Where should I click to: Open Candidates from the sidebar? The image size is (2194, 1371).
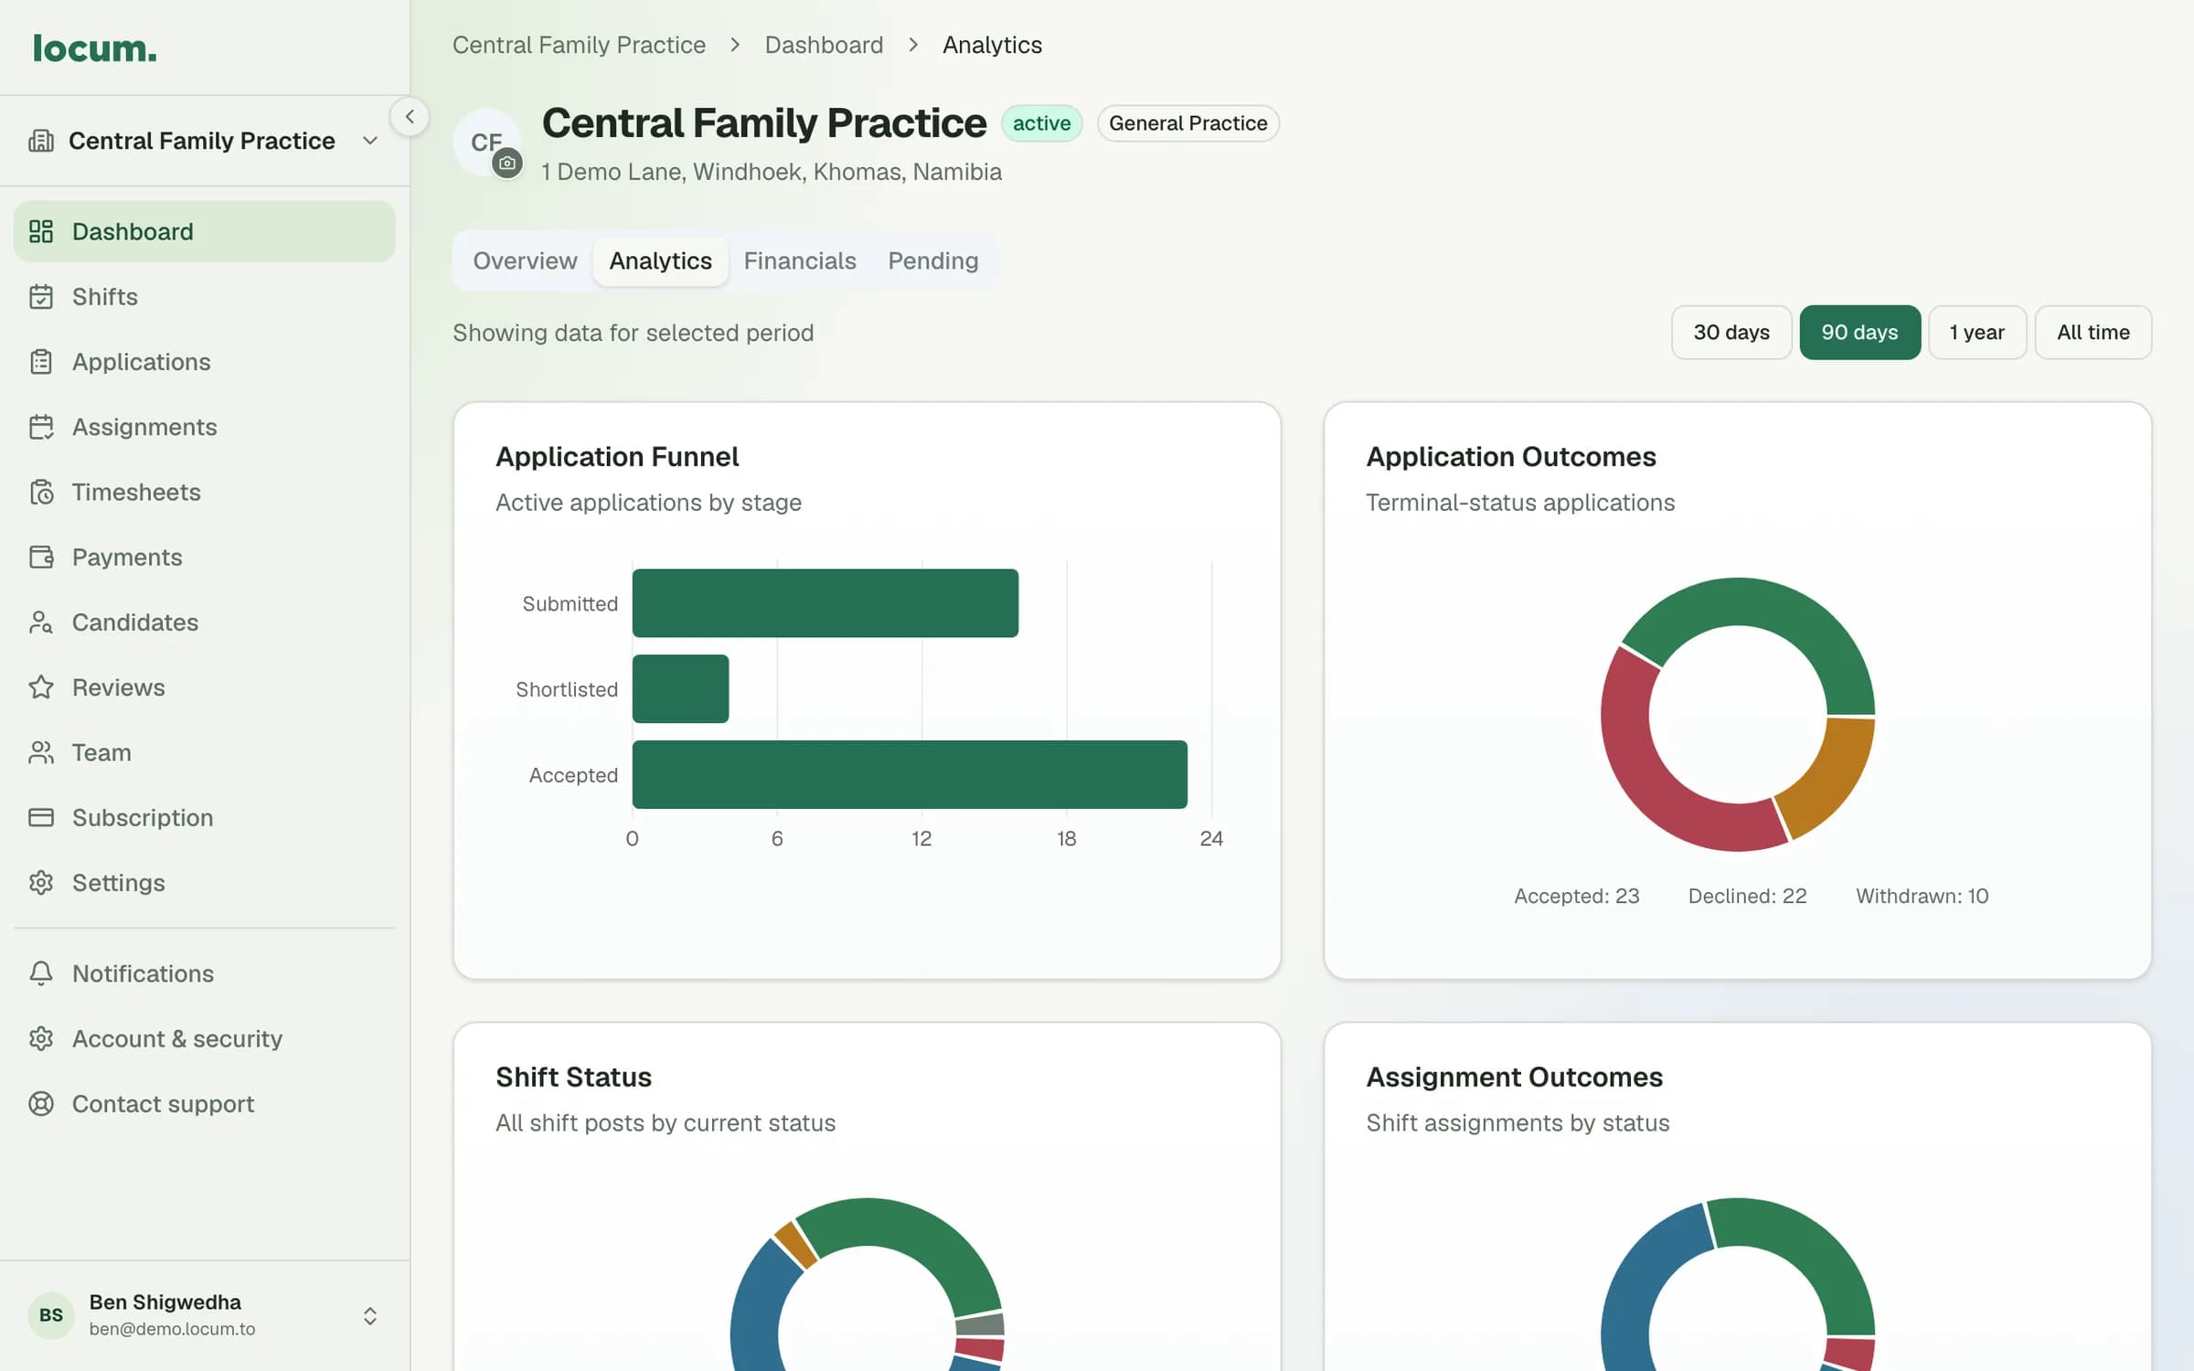(205, 622)
